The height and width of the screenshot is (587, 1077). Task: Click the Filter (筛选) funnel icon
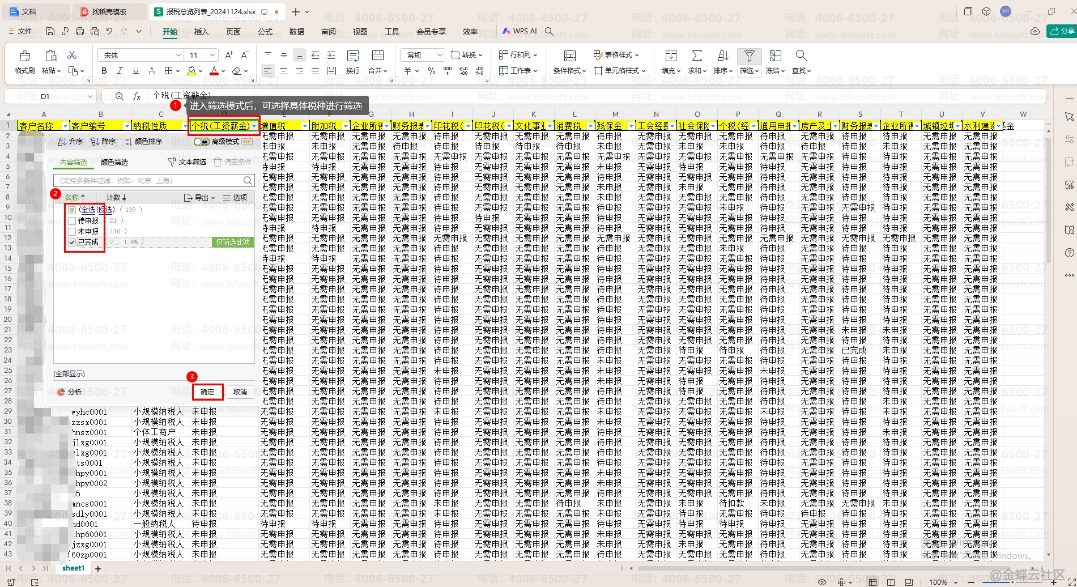(x=749, y=56)
